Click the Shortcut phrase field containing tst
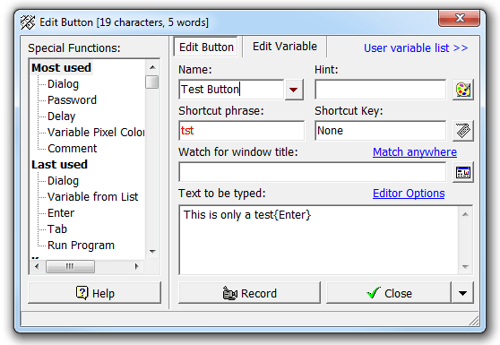Screen dimensions: 500x345 [241, 131]
